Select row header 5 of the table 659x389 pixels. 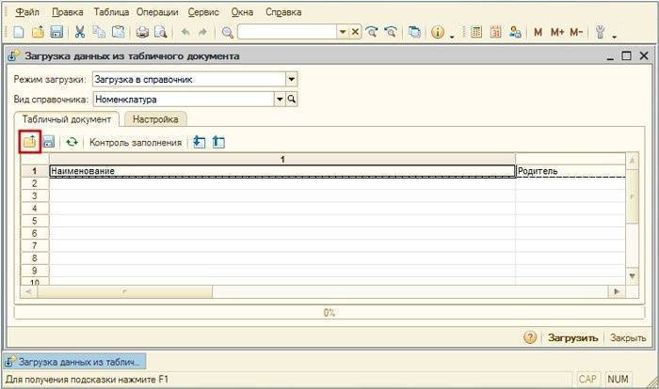click(x=35, y=221)
